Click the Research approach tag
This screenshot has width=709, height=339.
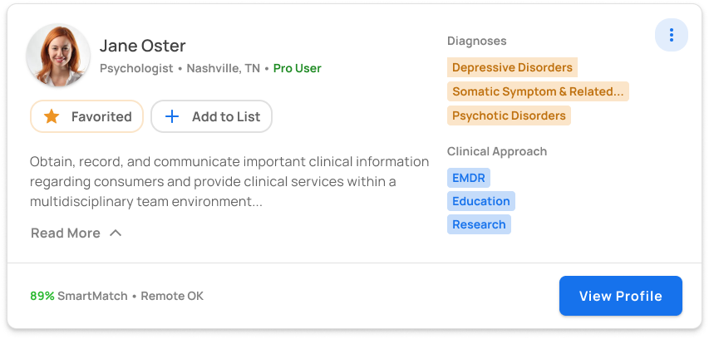point(479,224)
